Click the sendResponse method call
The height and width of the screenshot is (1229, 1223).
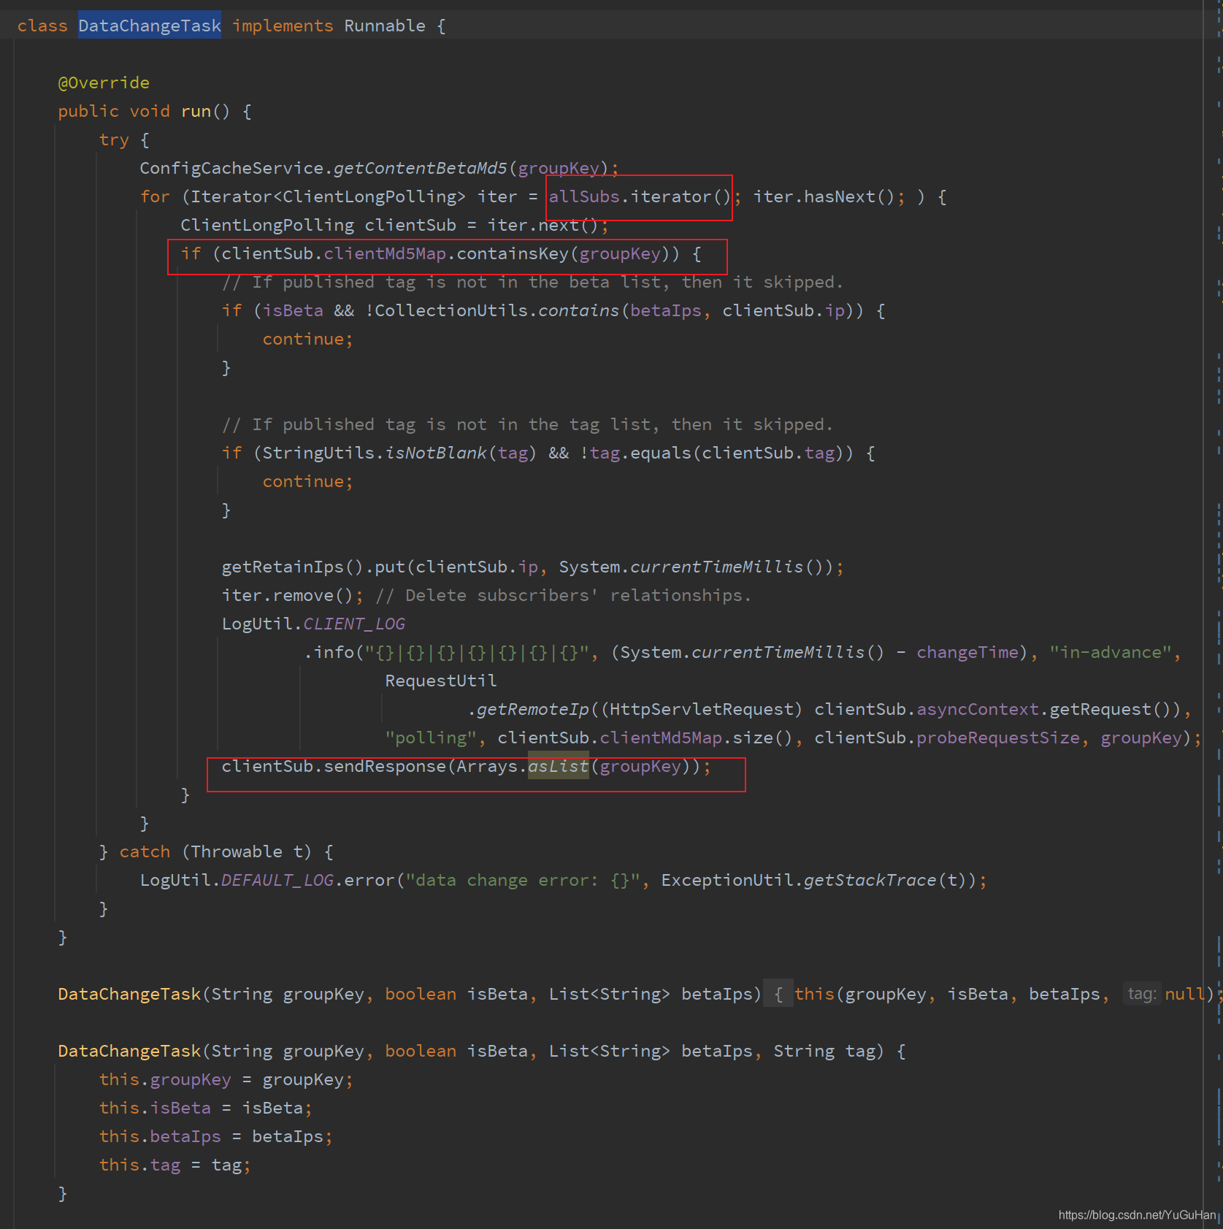[385, 766]
